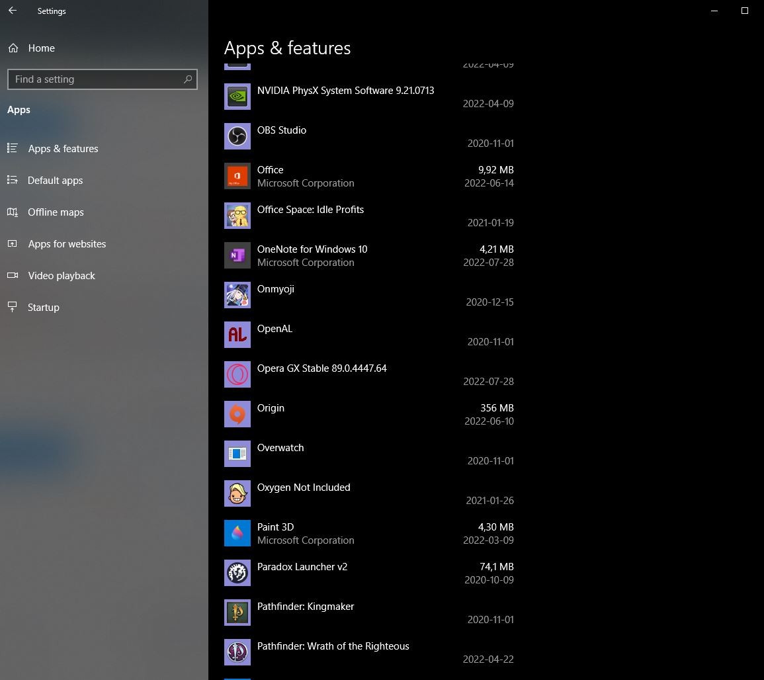Click the OpenAL app icon
Viewport: 764px width, 680px height.
coord(237,335)
